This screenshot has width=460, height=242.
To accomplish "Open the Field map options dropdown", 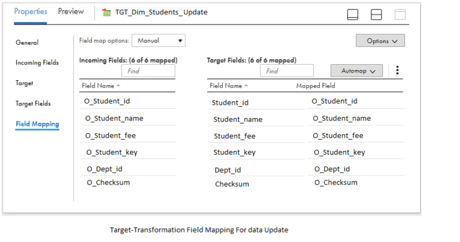I will 158,41.
